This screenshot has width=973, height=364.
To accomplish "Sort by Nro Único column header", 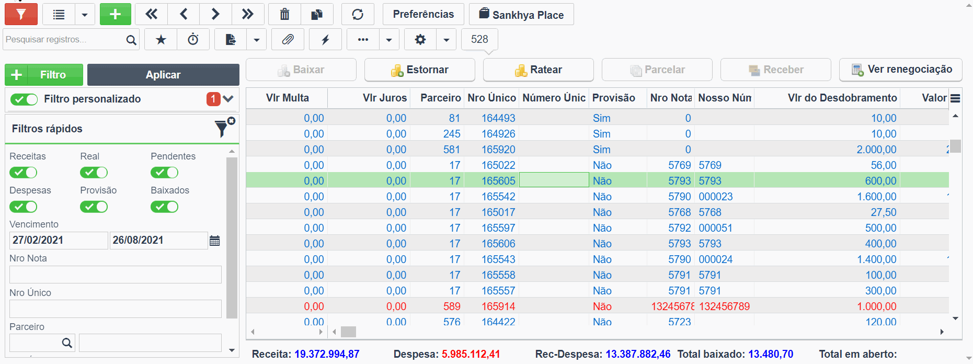I will (x=491, y=98).
